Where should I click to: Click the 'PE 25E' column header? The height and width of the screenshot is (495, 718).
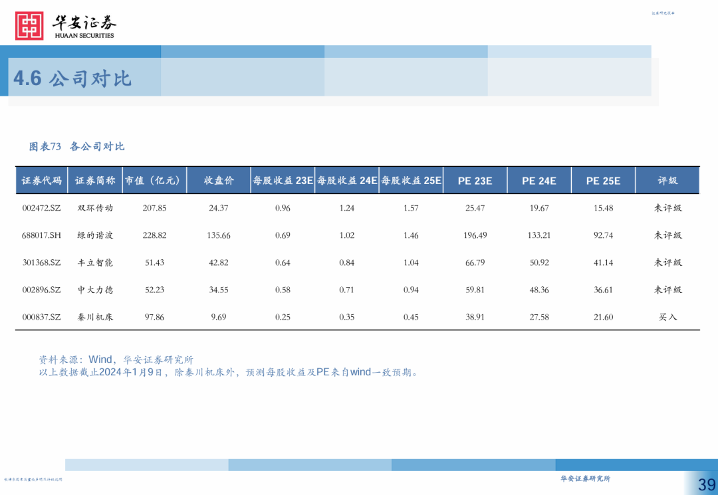point(603,180)
